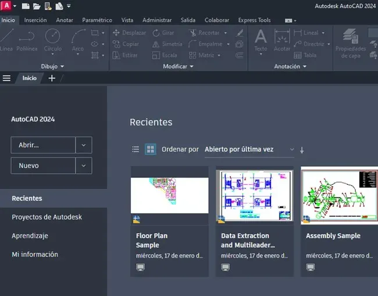Switch to the Anotar ribbon tab
The image size is (378, 296).
tap(65, 20)
